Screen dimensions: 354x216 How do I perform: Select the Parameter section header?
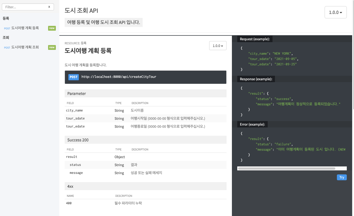coord(146,93)
